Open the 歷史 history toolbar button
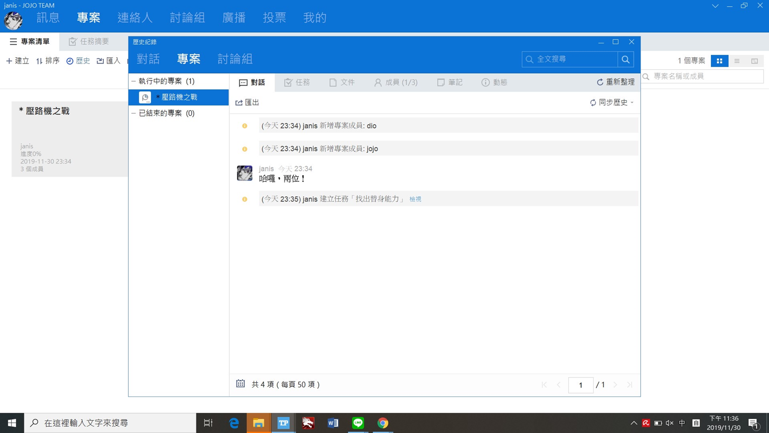Image resolution: width=769 pixels, height=433 pixels. [x=78, y=61]
